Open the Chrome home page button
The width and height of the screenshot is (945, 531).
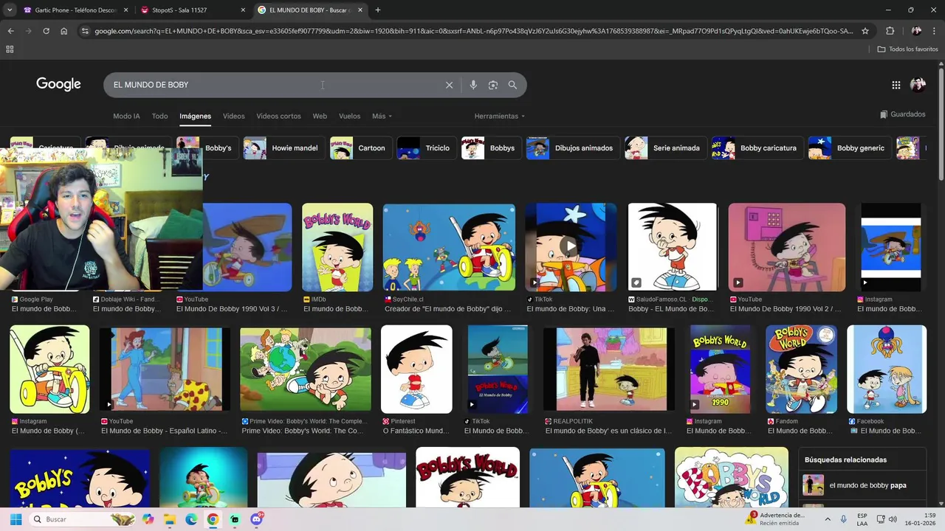click(x=63, y=31)
